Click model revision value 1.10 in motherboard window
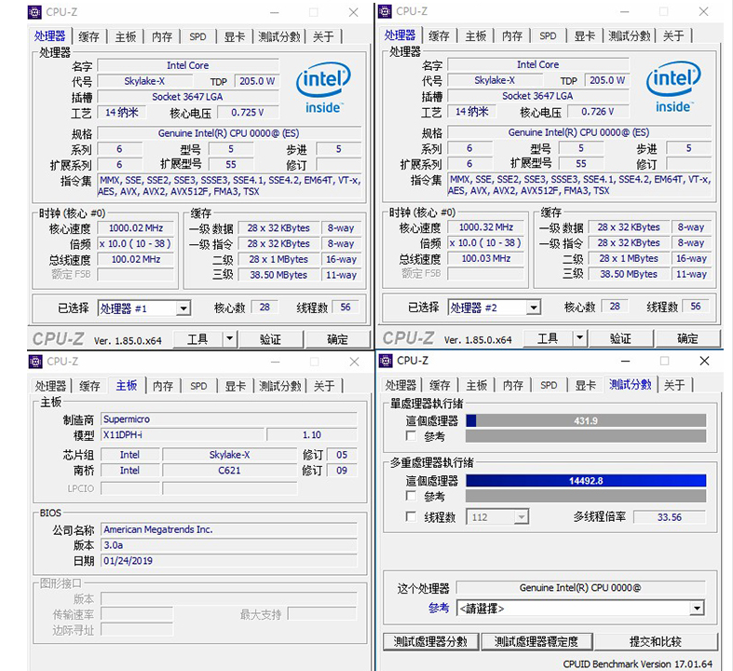The width and height of the screenshot is (733, 671). (312, 434)
